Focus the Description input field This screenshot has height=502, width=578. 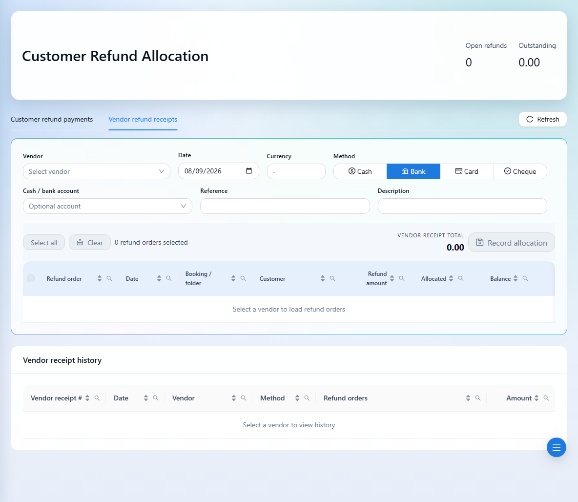point(462,206)
